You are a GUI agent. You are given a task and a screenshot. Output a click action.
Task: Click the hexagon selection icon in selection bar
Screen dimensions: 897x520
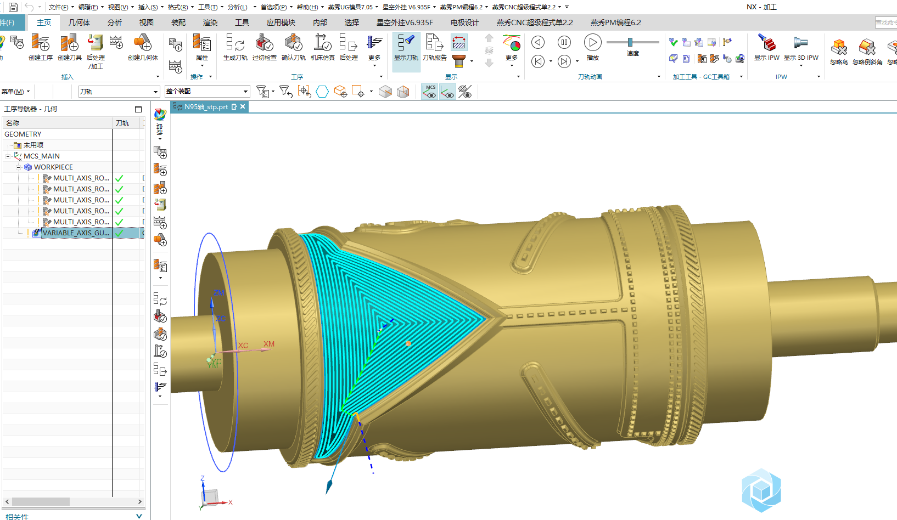322,92
